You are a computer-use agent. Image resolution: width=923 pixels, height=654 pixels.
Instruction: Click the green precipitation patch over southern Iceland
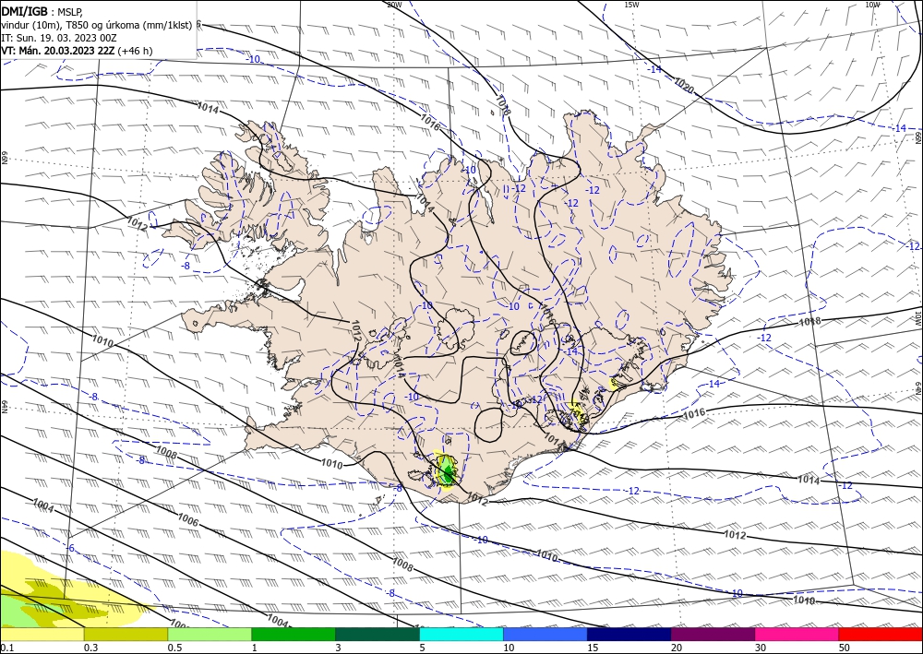click(x=448, y=471)
